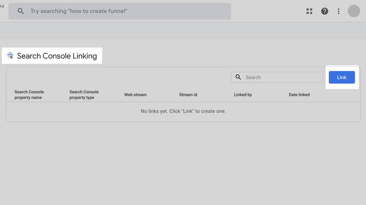Click the links table Search field
Viewport: 366px width, 205px height.
(277, 77)
